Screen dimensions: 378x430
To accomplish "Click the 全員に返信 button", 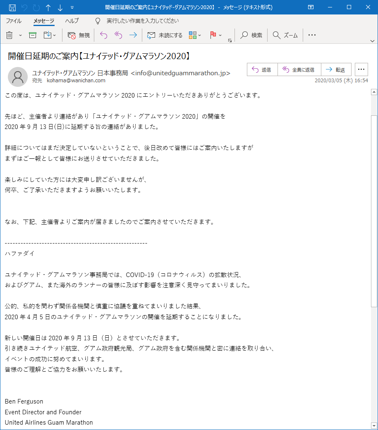I will 299,69.
